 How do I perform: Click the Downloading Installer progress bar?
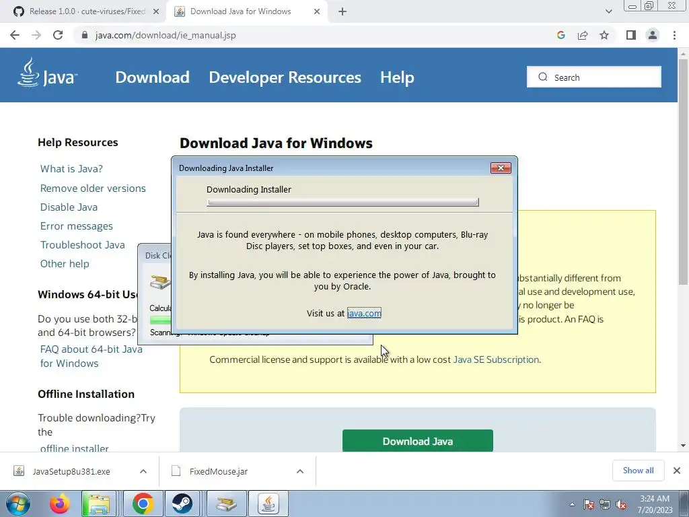342,202
